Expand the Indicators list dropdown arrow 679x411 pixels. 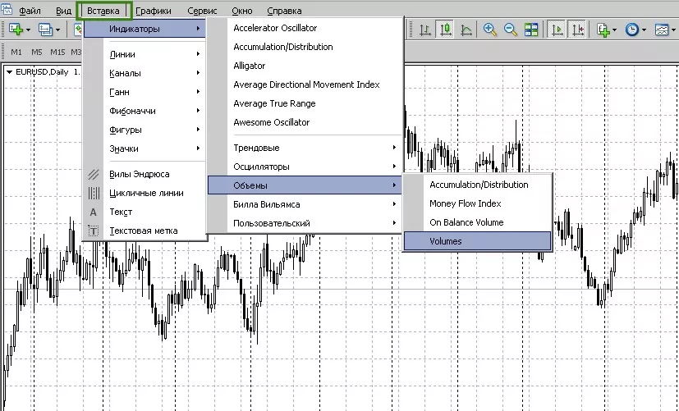614,30
